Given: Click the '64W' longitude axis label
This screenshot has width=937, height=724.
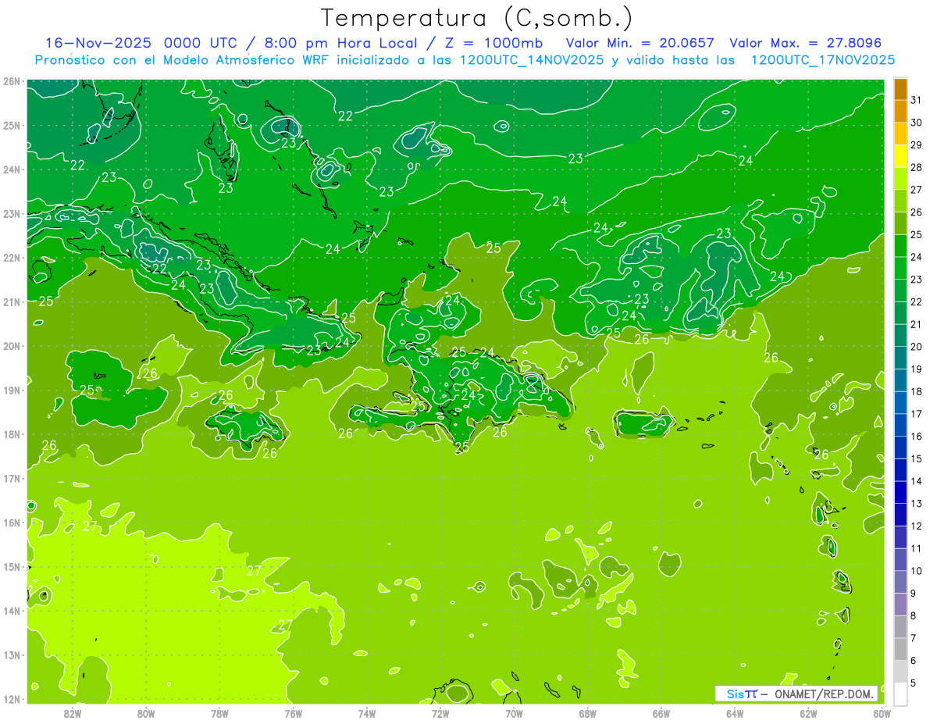Looking at the screenshot, I should click(735, 713).
